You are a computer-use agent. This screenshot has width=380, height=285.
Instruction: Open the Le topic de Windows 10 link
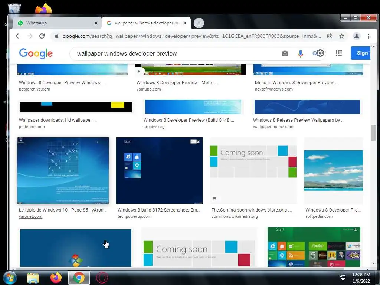62,210
